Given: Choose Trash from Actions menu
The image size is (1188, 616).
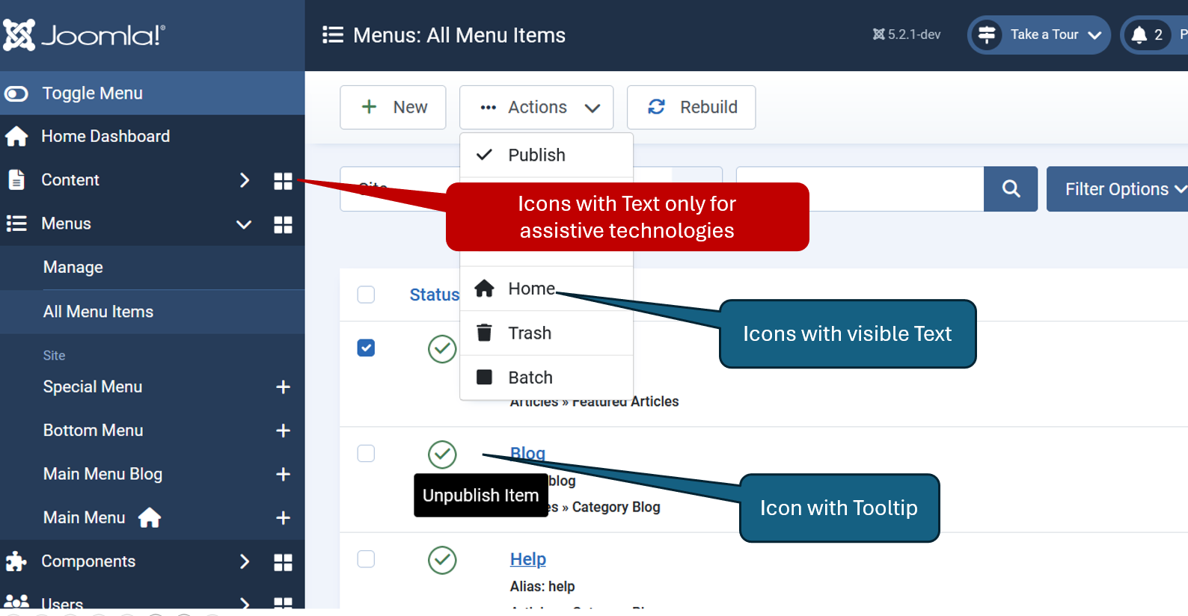Looking at the screenshot, I should pos(546,333).
